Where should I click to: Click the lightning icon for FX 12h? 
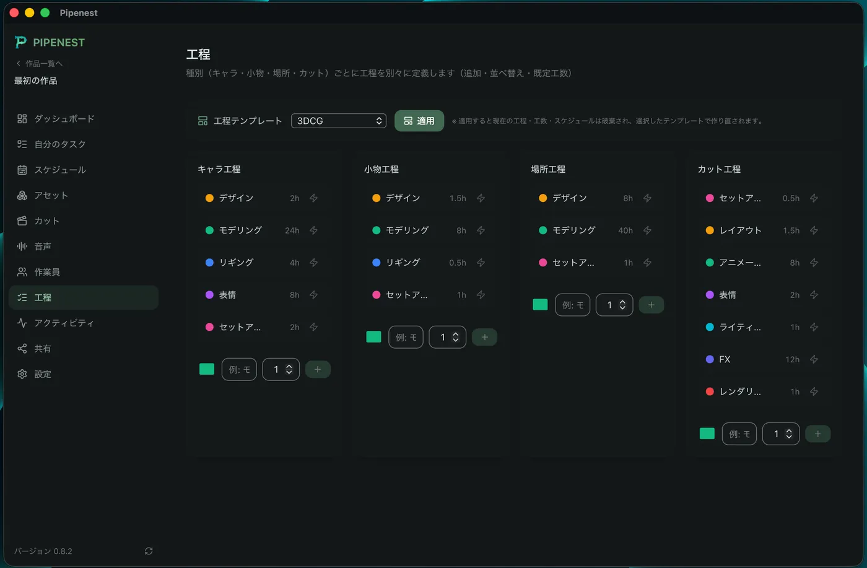tap(814, 359)
